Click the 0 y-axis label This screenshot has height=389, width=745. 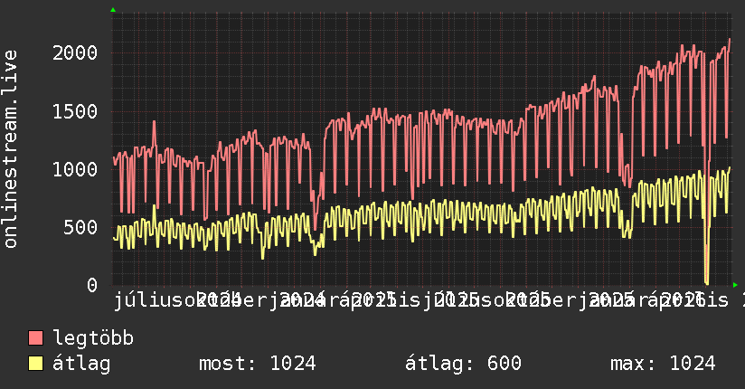(92, 285)
